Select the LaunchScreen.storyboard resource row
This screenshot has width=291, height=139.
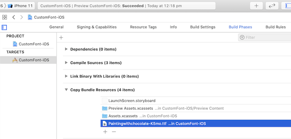tap(196, 100)
